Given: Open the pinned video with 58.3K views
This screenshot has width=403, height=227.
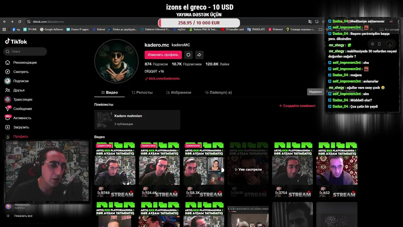Looking at the screenshot, I should pos(204,169).
